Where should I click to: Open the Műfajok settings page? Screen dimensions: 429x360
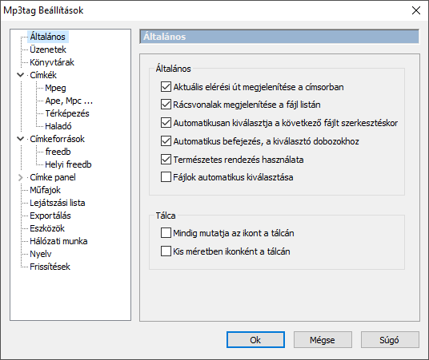coord(45,190)
